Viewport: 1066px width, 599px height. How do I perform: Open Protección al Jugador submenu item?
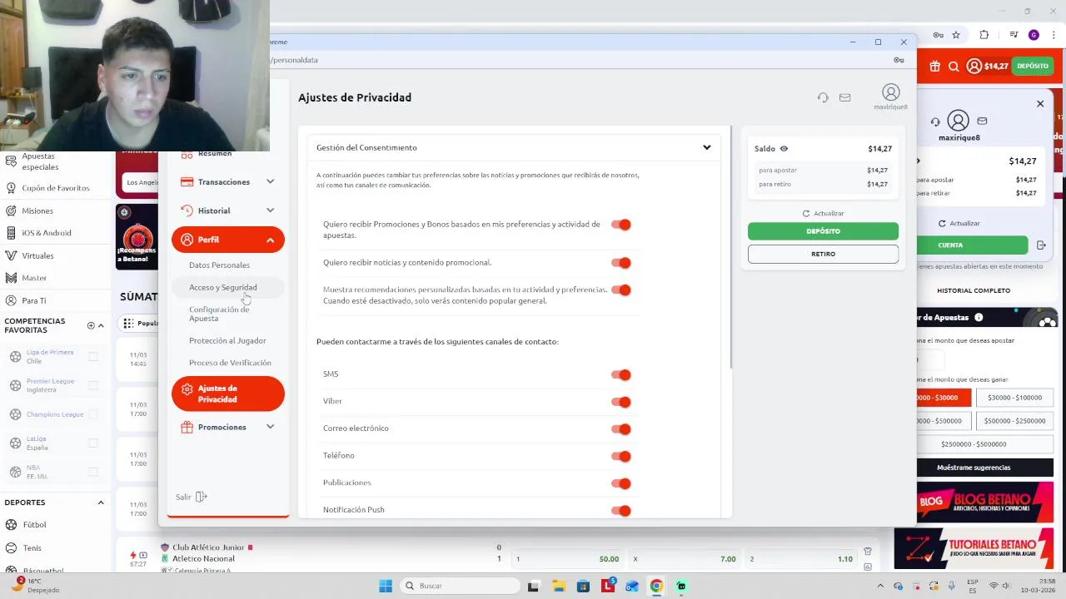(227, 341)
